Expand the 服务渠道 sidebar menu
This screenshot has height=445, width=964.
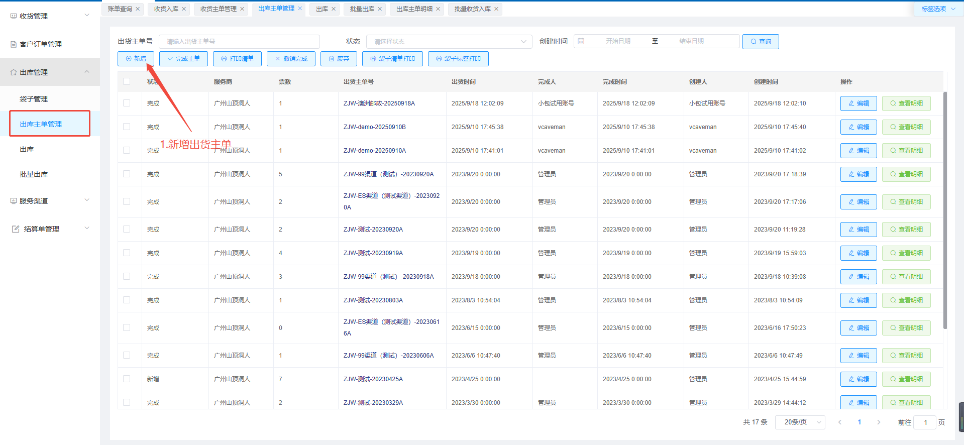pos(50,201)
